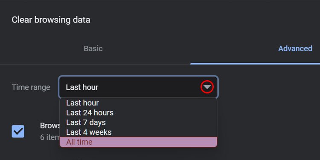
Task: Click the blank area right of 'Last 24 hours'
Action: (x=164, y=113)
